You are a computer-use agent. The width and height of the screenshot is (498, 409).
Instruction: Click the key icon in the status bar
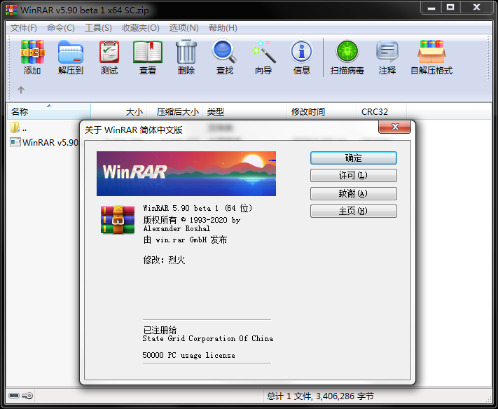coord(27,396)
